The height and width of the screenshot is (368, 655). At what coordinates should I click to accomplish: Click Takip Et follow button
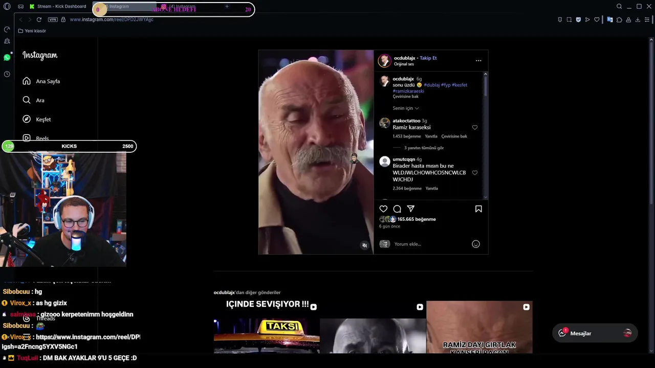tap(428, 58)
